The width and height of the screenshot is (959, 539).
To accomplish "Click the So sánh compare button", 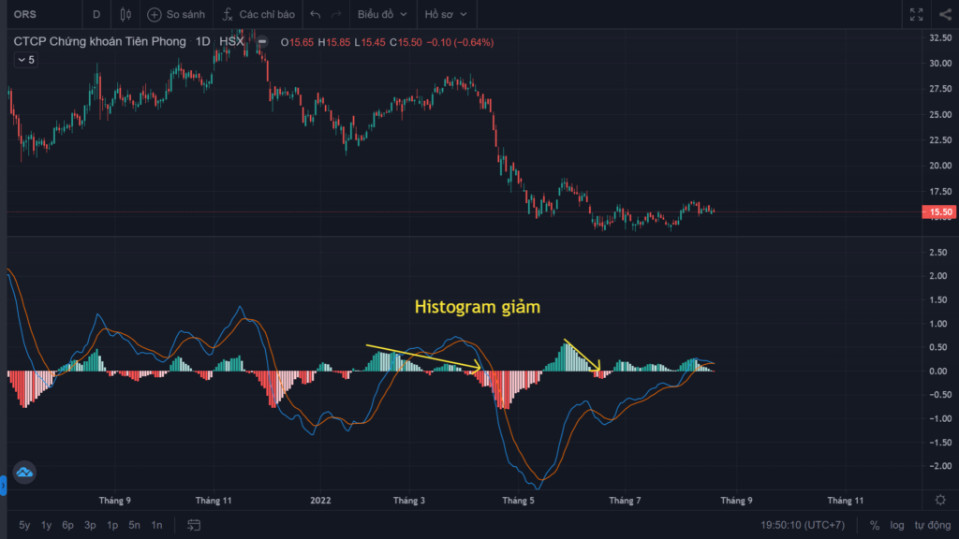I will click(x=176, y=14).
